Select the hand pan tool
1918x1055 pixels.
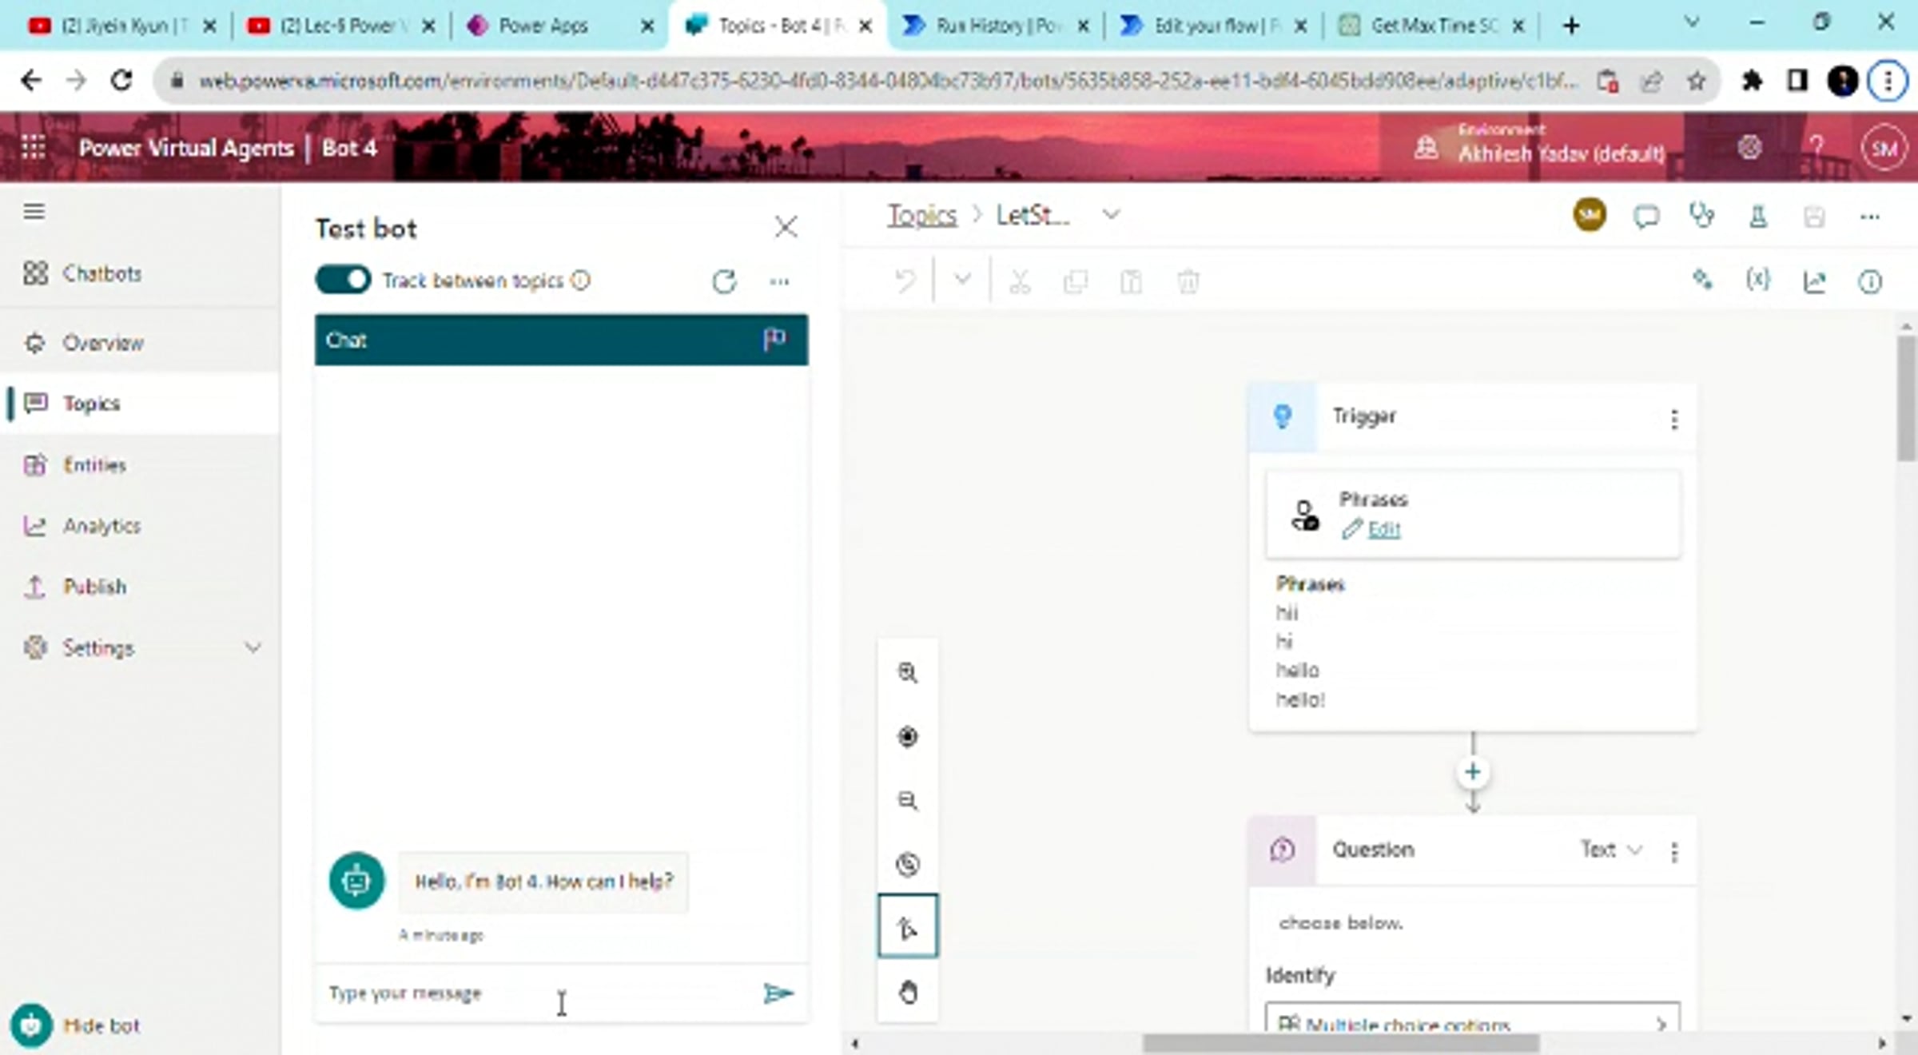click(x=907, y=993)
